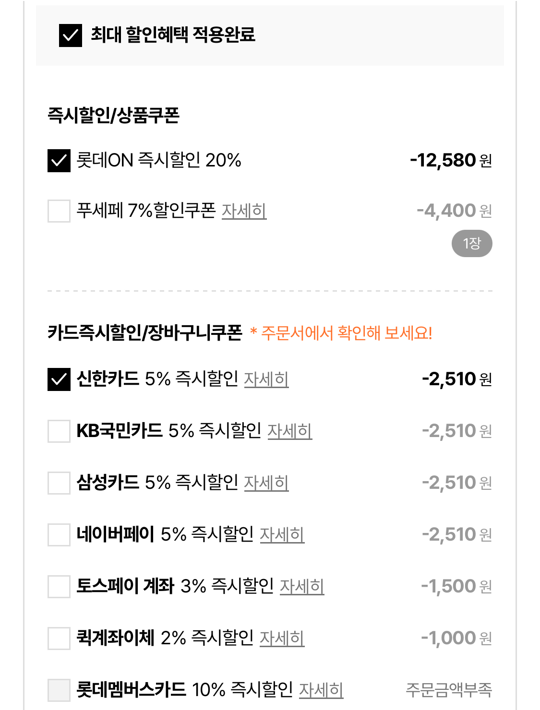Click the 1장 coupon count badge
Screen dimensions: 540x710
click(472, 244)
